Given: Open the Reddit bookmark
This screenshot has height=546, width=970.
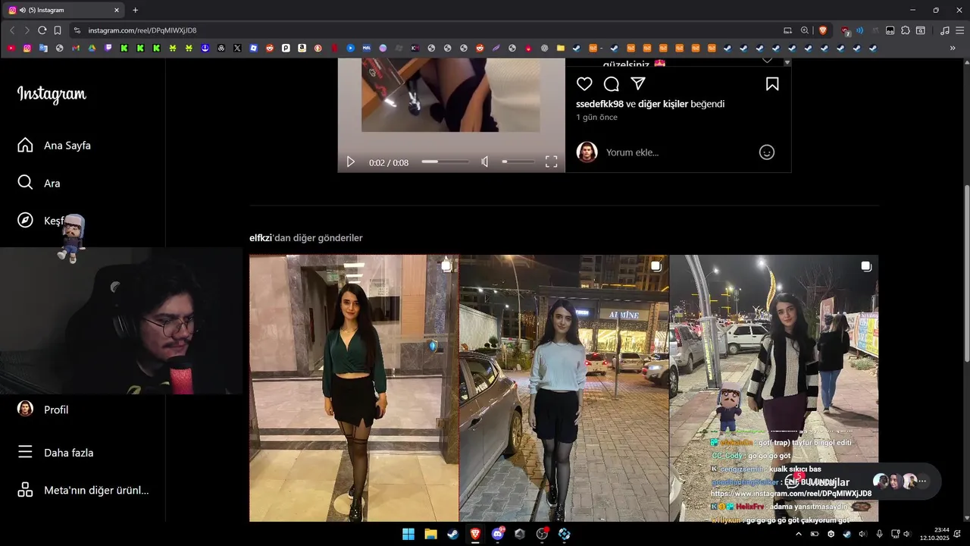Looking at the screenshot, I should 270,48.
